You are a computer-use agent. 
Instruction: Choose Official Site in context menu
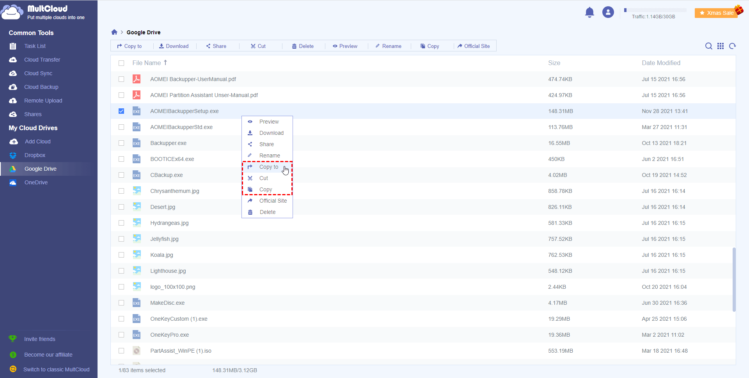pyautogui.click(x=267, y=201)
